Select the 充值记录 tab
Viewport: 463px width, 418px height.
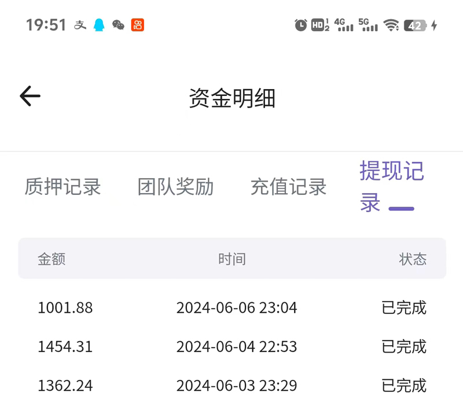pyautogui.click(x=288, y=187)
